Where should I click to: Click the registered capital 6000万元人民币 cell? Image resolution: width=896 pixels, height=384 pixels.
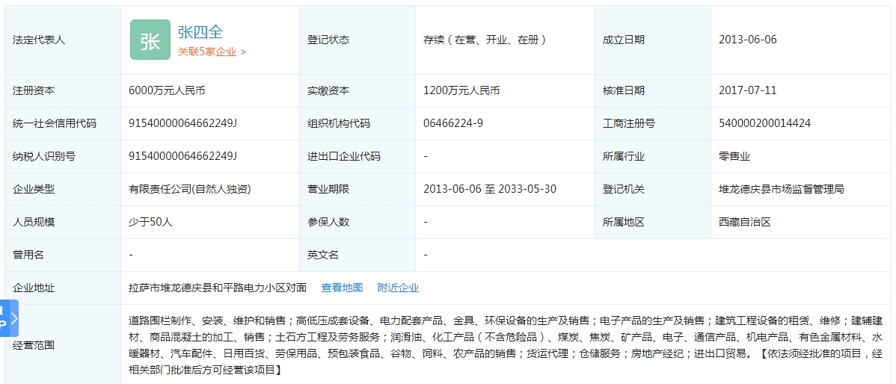pyautogui.click(x=167, y=90)
